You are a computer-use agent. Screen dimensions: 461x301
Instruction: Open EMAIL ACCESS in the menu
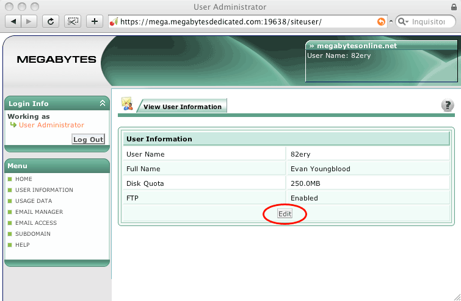click(x=36, y=222)
